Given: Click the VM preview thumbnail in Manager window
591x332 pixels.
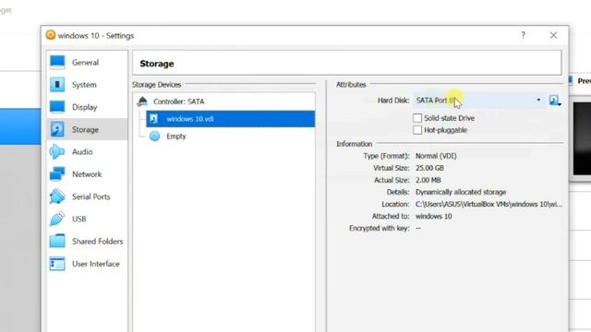Looking at the screenshot, I should pyautogui.click(x=582, y=138).
